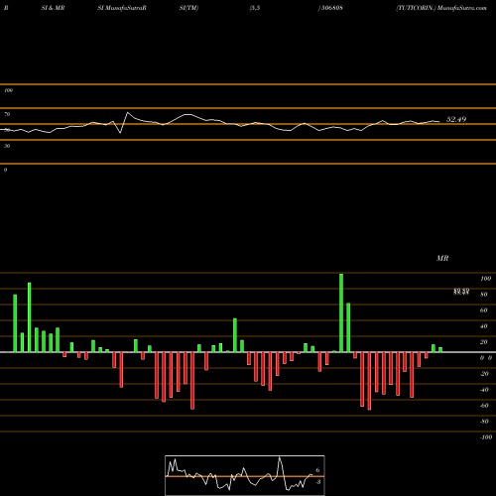Image resolution: width=496 pixels, height=496 pixels.
Task: Open the mini chart thumbnail at bottom
Action: (245, 475)
